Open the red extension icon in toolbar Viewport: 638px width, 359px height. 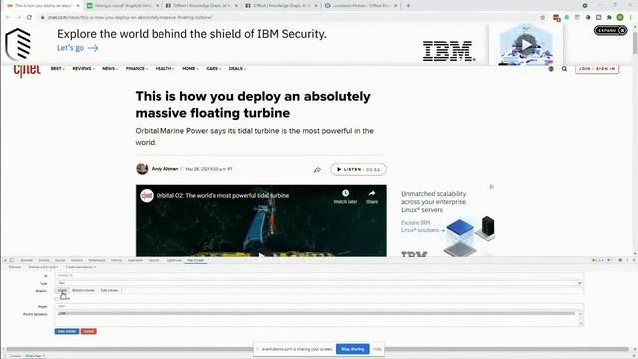(x=556, y=18)
